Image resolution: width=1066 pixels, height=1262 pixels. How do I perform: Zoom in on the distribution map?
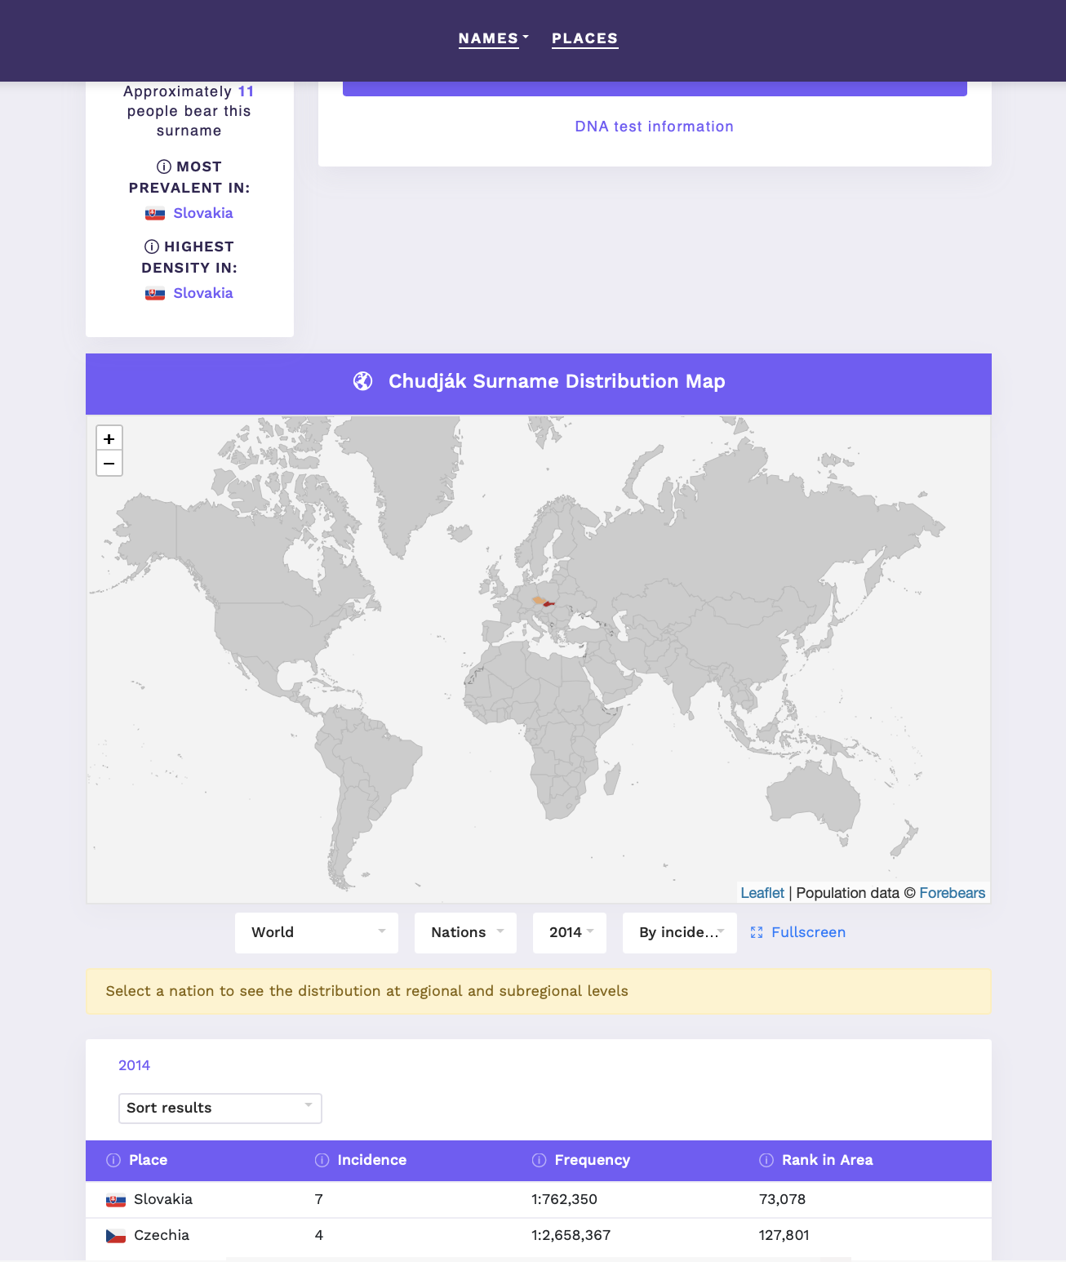109,438
